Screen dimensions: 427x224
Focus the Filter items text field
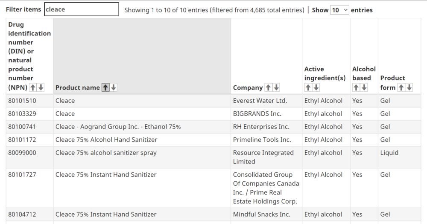82,9
